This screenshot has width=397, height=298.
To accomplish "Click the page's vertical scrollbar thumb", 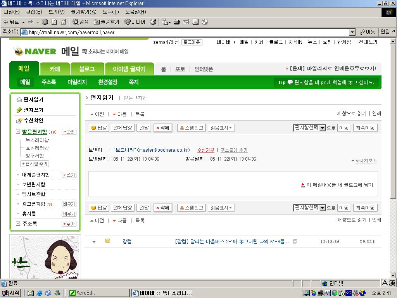I will (x=393, y=121).
